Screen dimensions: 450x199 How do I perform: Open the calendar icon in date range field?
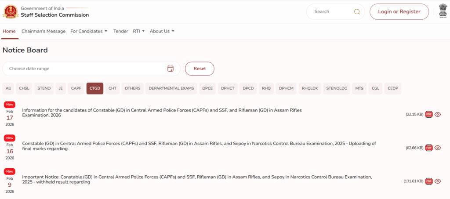click(x=171, y=69)
